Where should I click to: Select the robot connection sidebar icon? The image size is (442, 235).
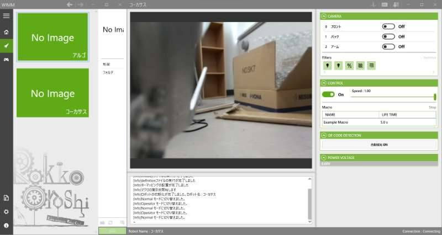6,46
